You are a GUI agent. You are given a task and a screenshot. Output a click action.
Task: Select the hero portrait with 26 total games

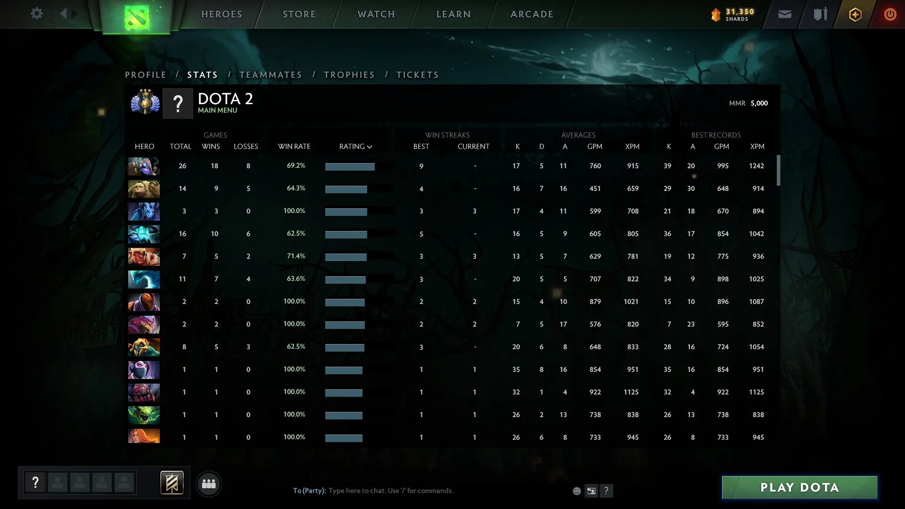(x=144, y=166)
